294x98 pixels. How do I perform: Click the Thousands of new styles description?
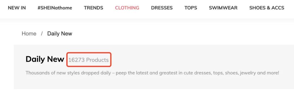152,73
